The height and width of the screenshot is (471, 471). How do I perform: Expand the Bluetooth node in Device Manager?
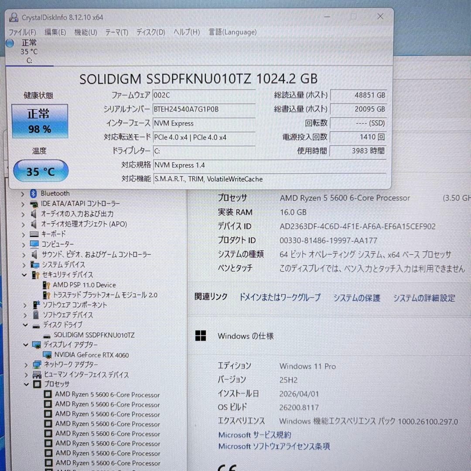[x=23, y=194]
